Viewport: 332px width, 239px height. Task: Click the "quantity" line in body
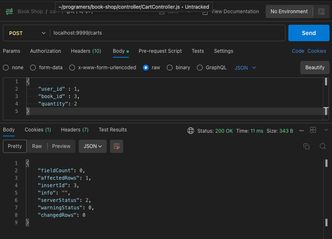point(57,104)
